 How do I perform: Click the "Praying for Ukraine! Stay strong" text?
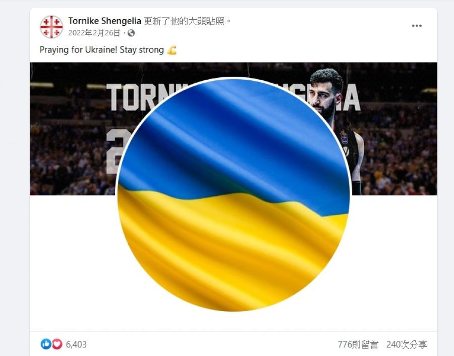[x=101, y=50]
